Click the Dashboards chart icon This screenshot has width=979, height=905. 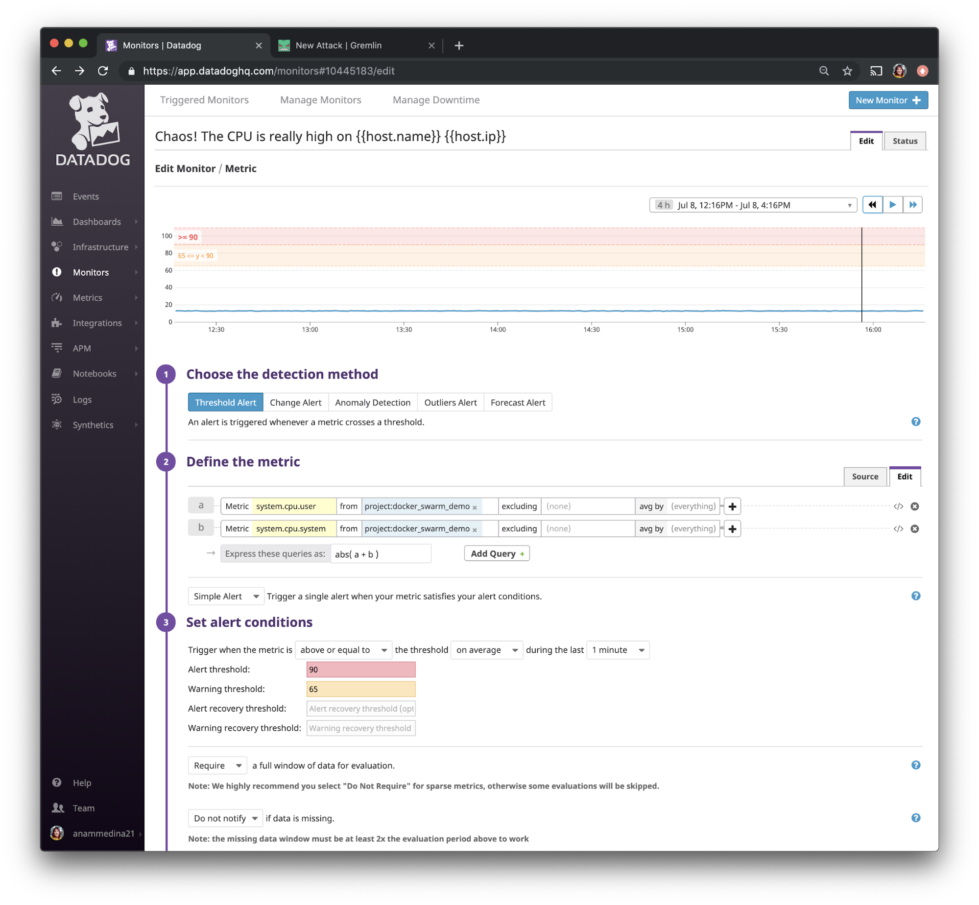[x=57, y=222]
